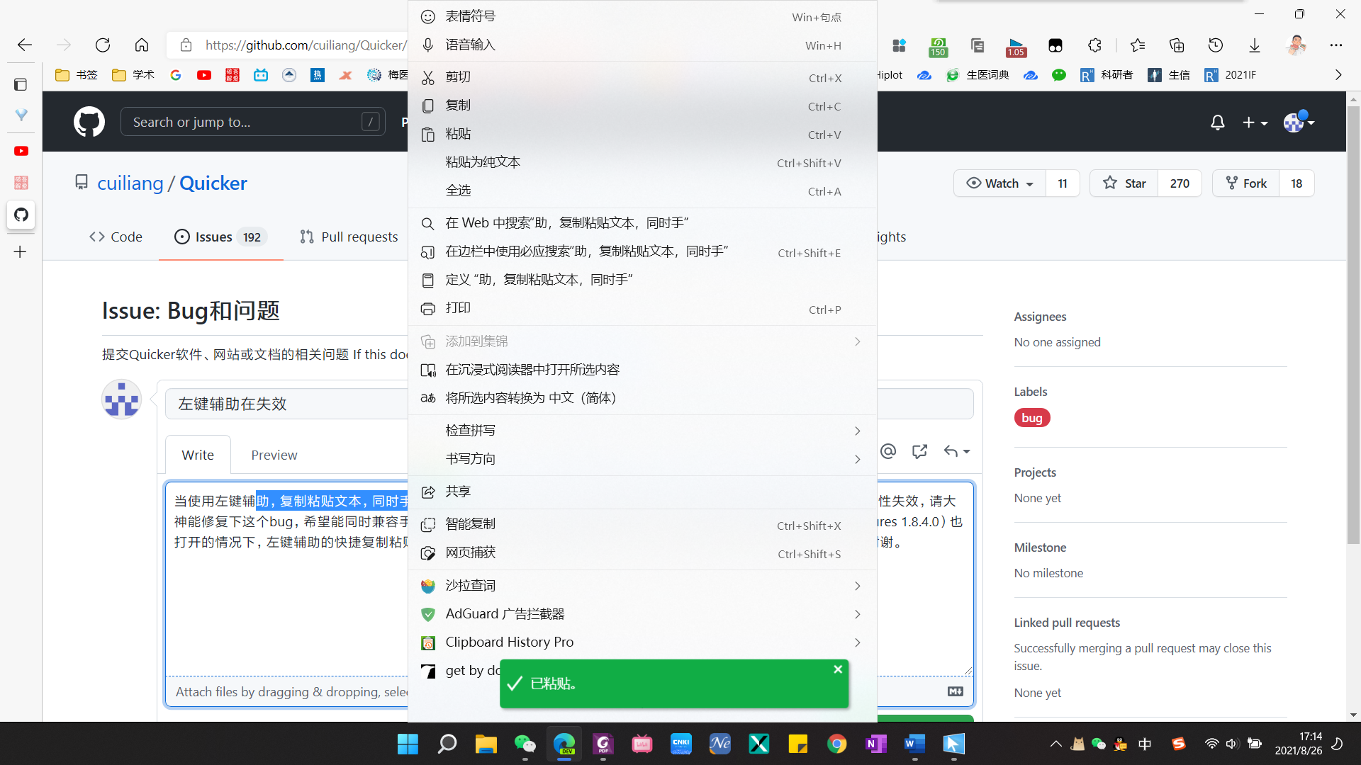Select 智能复制 from the context menu
The height and width of the screenshot is (765, 1361).
coord(642,525)
